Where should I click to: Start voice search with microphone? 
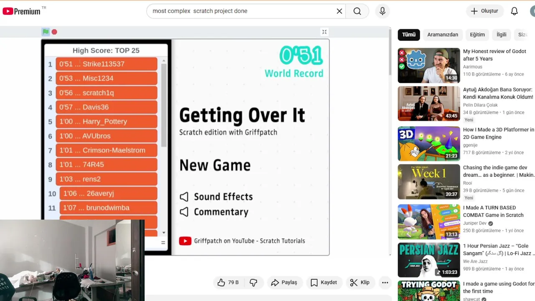(382, 11)
